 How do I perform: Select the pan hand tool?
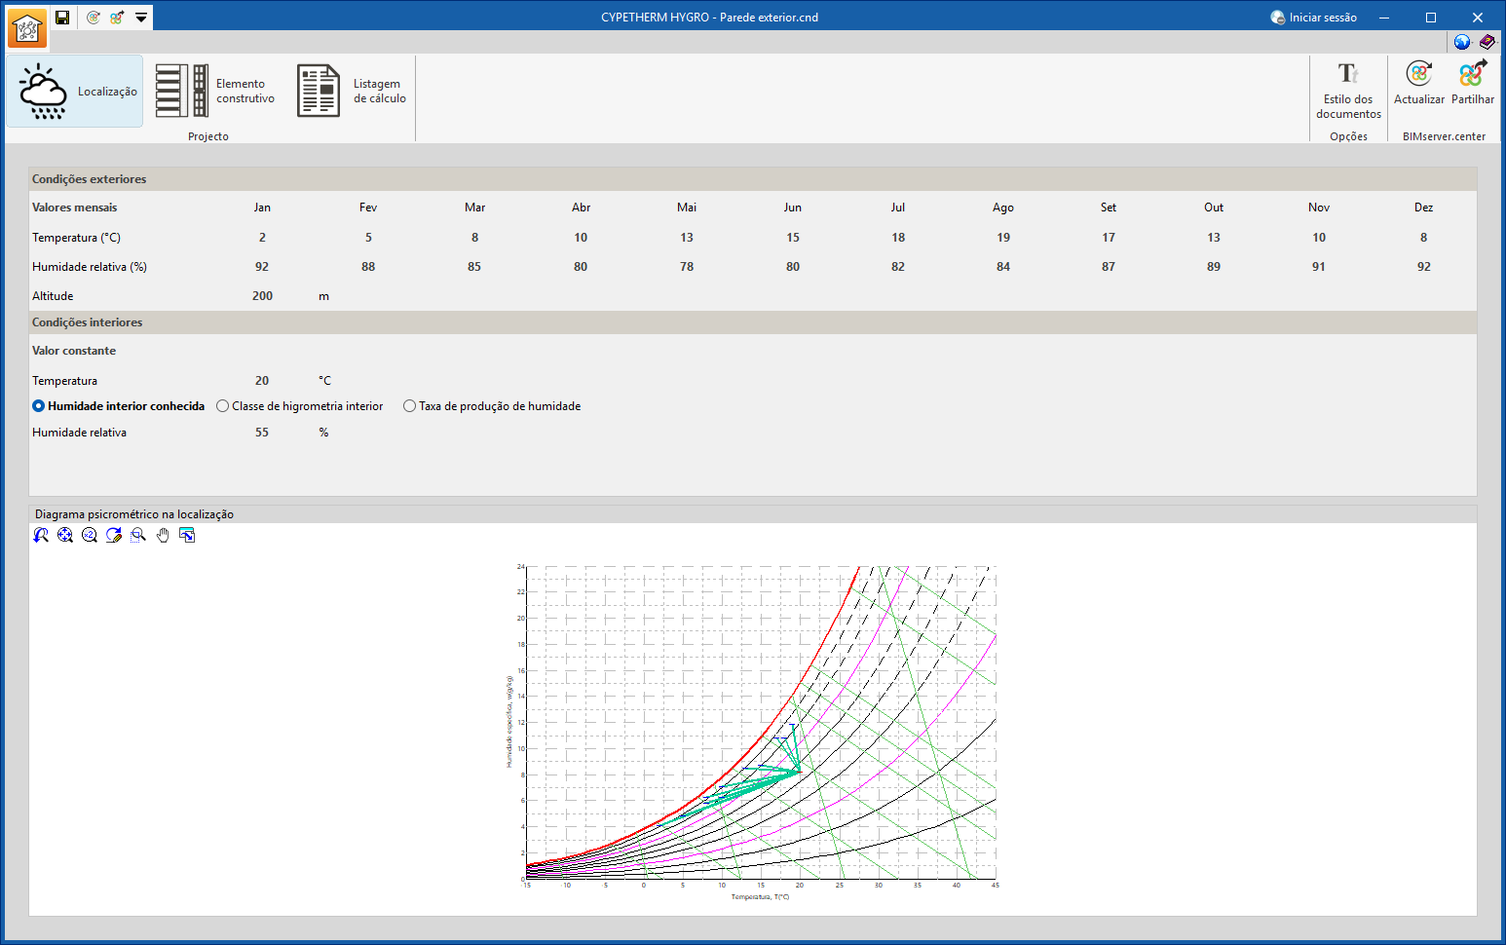point(163,535)
